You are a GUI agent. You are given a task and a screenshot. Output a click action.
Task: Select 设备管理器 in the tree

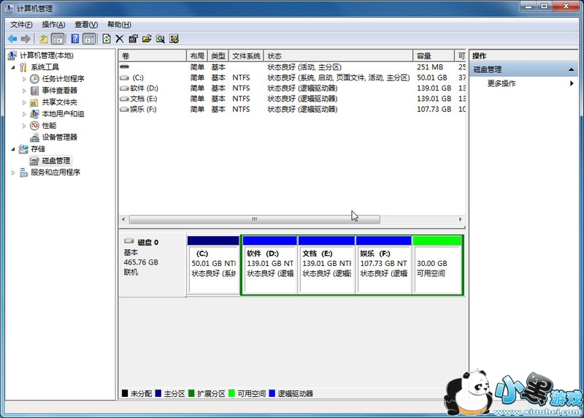pyautogui.click(x=58, y=137)
